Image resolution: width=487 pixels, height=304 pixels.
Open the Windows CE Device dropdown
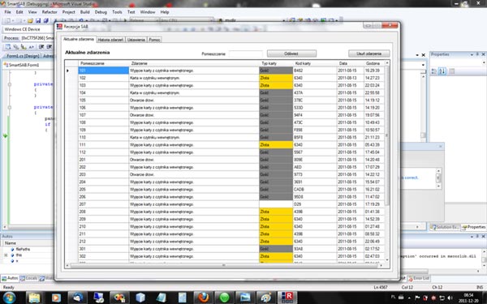[x=28, y=29]
